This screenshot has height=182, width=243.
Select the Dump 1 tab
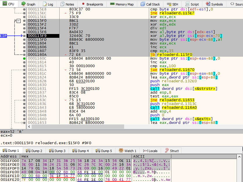tap(11, 151)
